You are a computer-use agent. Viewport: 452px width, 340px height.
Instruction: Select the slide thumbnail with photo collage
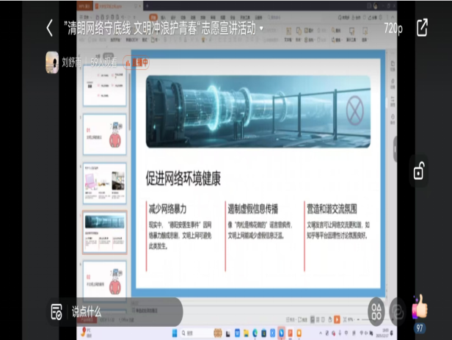(x=104, y=184)
